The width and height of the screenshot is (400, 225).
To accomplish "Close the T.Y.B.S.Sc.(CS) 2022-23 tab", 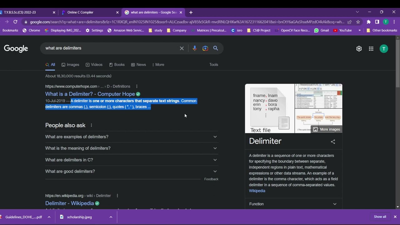I will (x=54, y=12).
